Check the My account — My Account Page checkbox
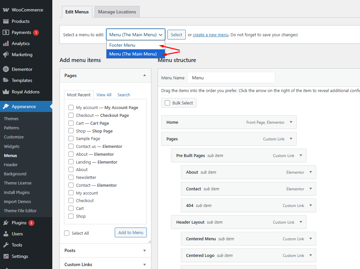The height and width of the screenshot is (269, 360). pos(71,107)
